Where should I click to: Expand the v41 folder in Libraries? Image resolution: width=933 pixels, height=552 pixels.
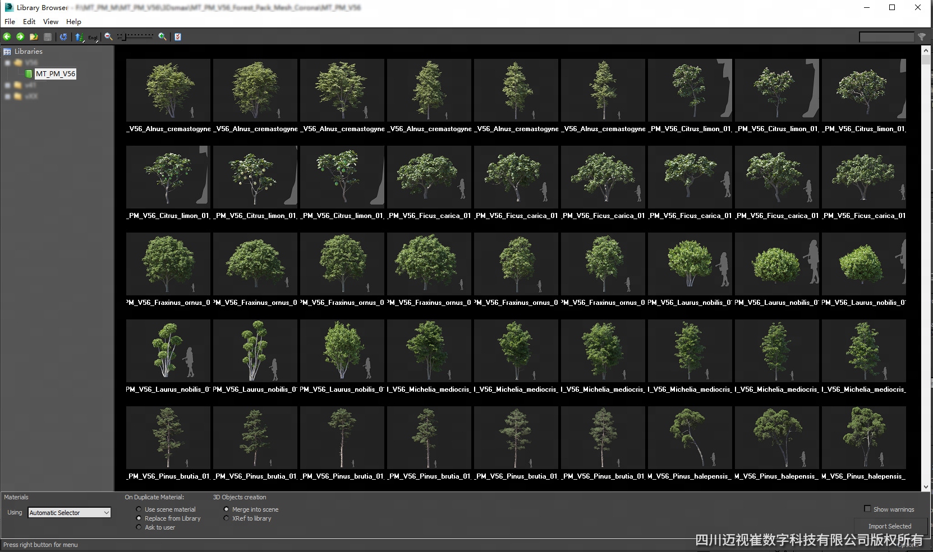click(x=8, y=85)
